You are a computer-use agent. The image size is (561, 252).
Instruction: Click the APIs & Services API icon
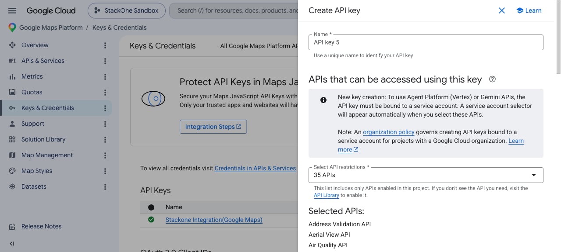12,61
